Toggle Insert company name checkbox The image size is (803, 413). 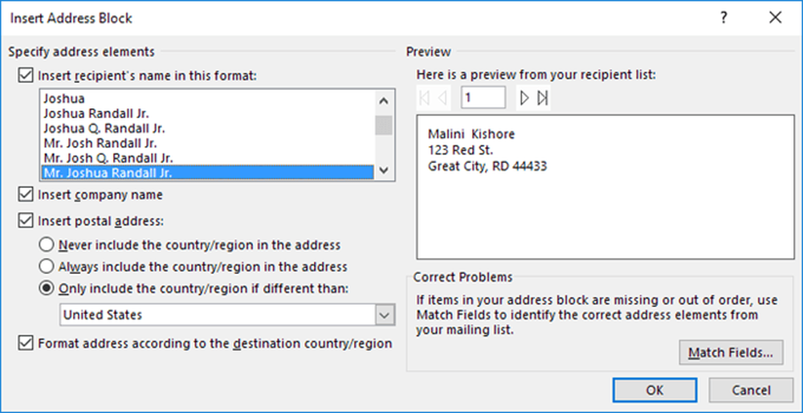coord(25,194)
